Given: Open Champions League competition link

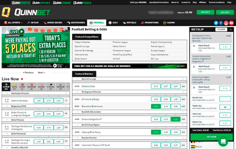Looking at the screenshot, I should click(122, 51).
